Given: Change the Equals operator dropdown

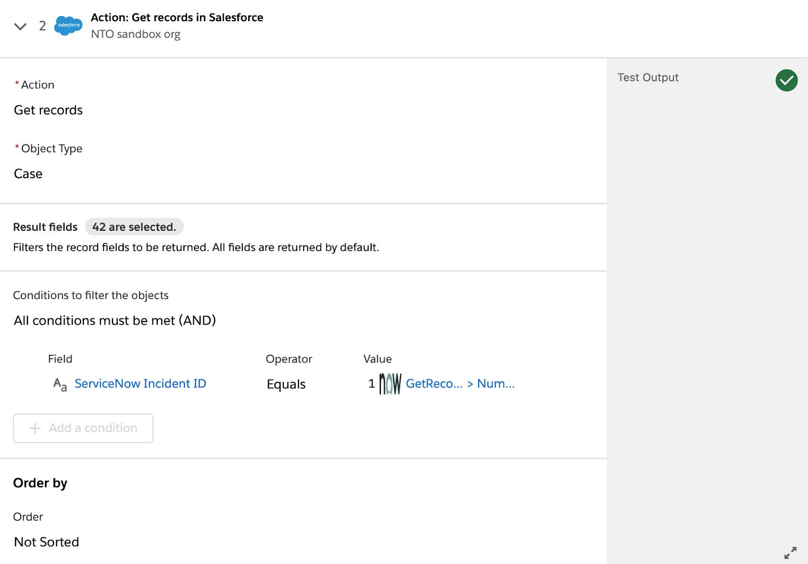Looking at the screenshot, I should pyautogui.click(x=286, y=384).
